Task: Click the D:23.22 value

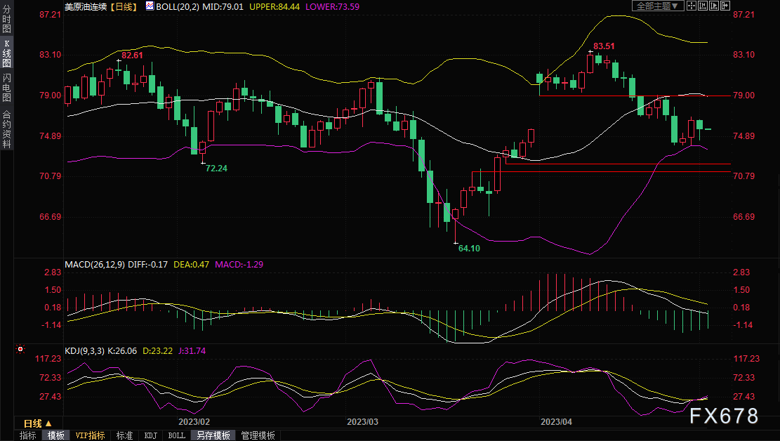Action: coord(158,351)
